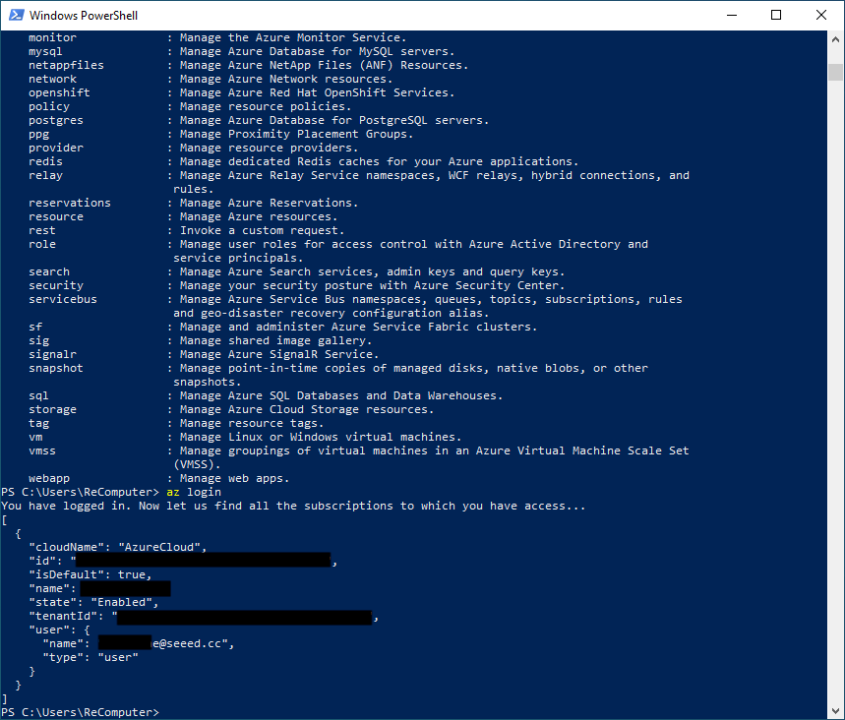Click the 'snapshot' command name
The image size is (845, 720).
(56, 368)
